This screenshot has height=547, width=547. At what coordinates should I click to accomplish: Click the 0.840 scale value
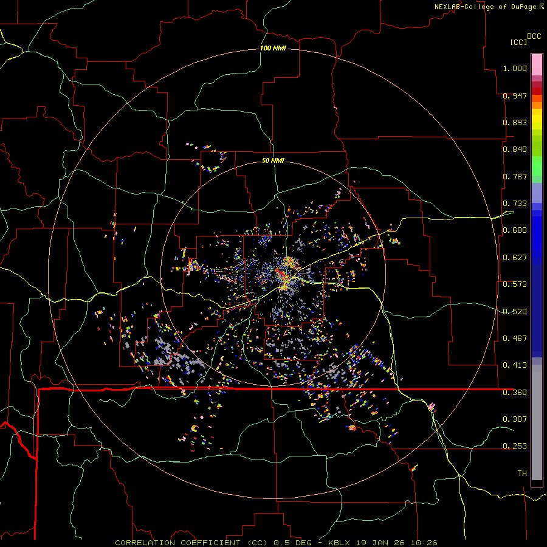(515, 150)
